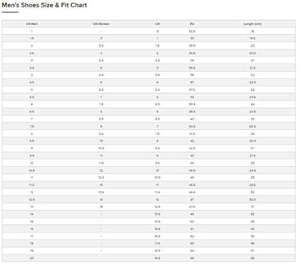The image size is (301, 266).
Task: Click US Men size 1 in the first row
Action: coord(32,31)
